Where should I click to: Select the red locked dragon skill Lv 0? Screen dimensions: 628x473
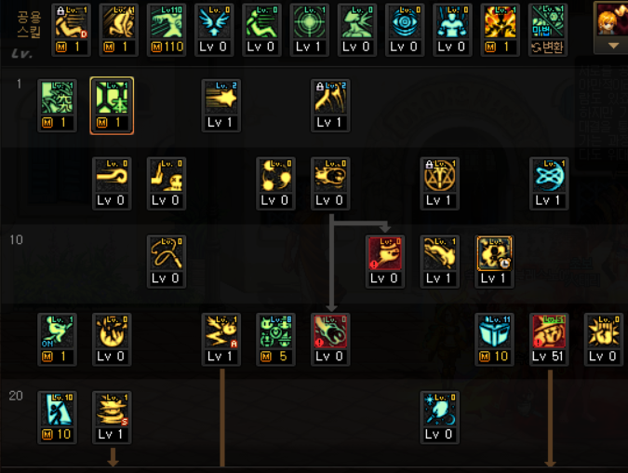[x=385, y=262]
